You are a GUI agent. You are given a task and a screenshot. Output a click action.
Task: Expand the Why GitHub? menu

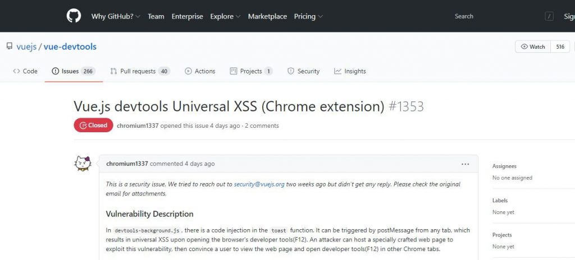(116, 16)
